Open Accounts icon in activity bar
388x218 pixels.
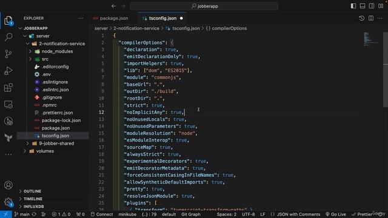point(8,185)
